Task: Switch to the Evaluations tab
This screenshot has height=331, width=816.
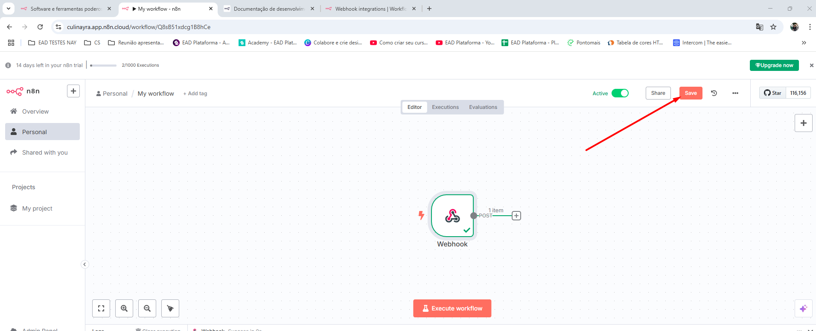Action: [483, 107]
